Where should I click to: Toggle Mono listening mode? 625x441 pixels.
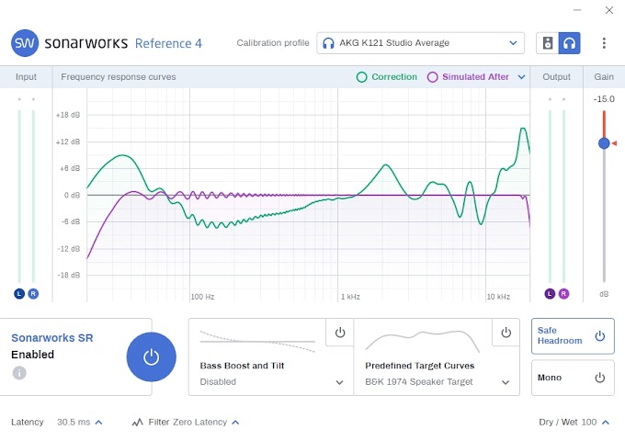573,378
